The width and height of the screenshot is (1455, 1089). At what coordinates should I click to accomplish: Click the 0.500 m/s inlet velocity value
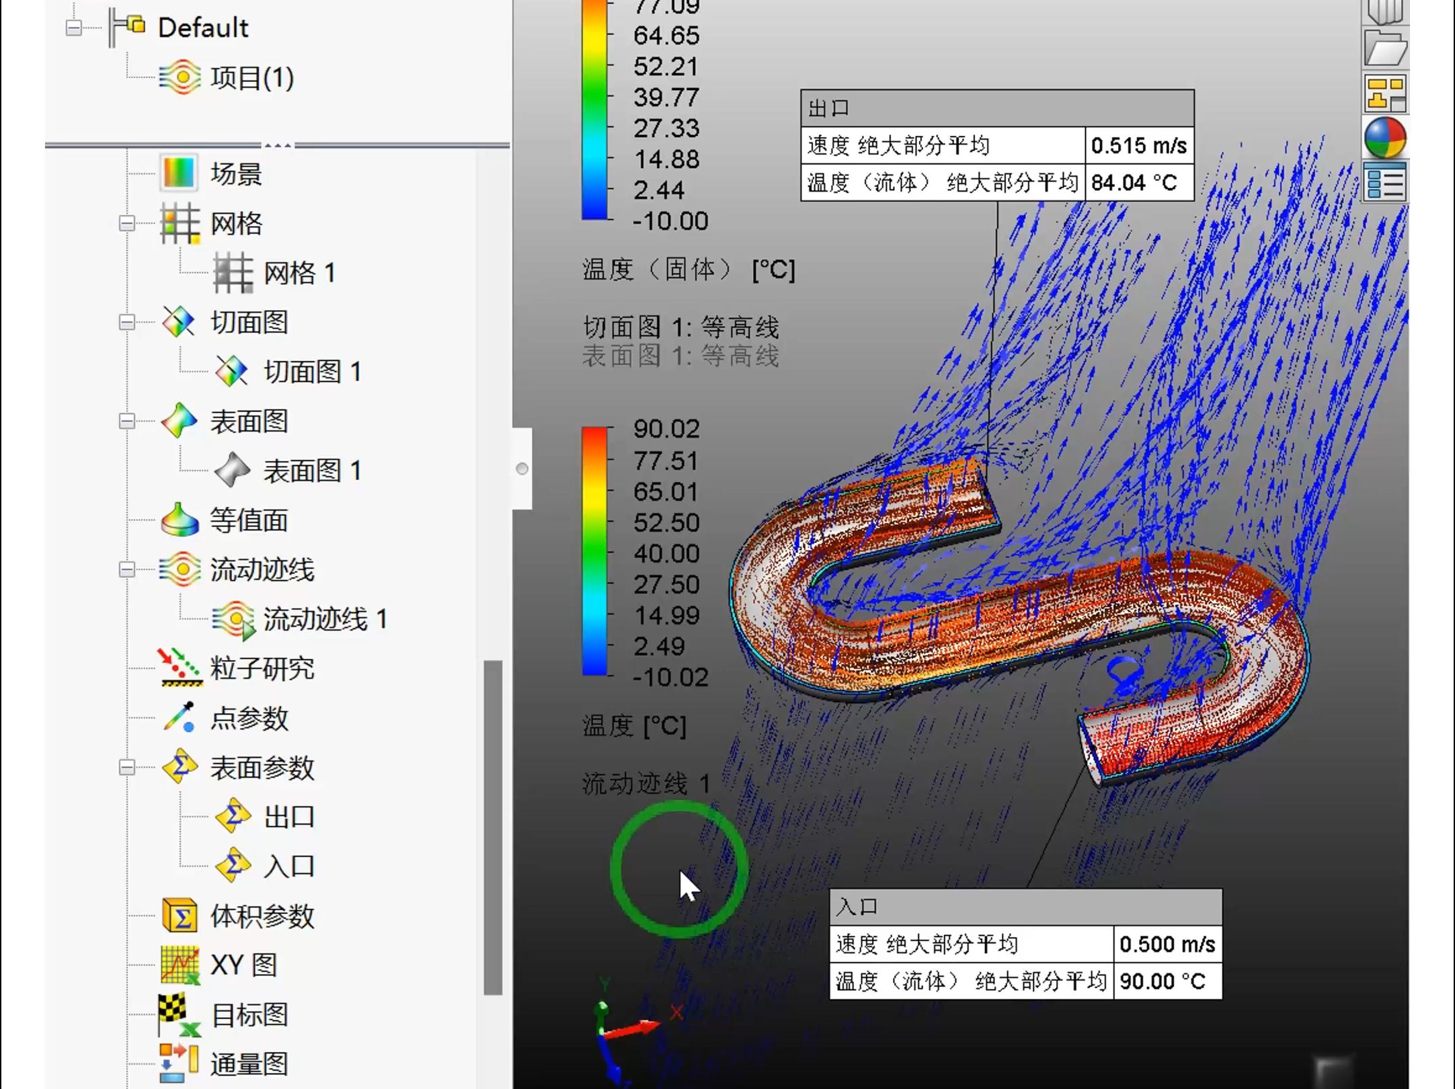[x=1167, y=944]
